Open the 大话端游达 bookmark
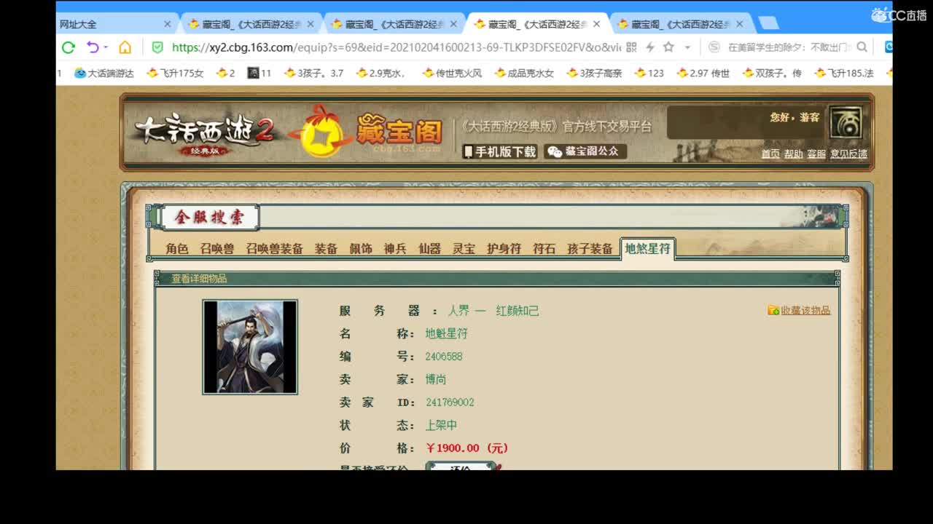 point(104,73)
